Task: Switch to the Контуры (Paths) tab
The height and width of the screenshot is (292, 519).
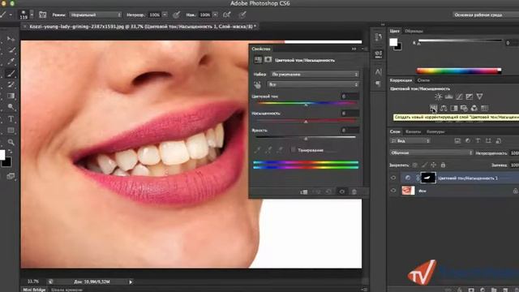Action: [x=435, y=131]
